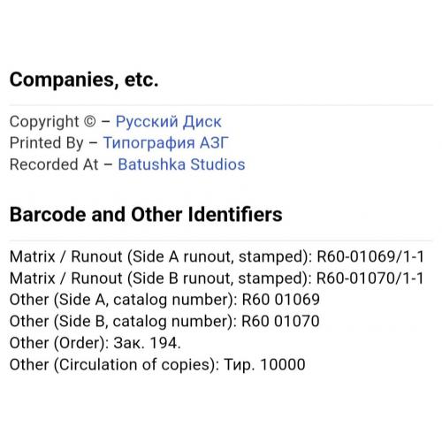
Task: Click the "Other (Order)" label
Action: [x=59, y=344]
